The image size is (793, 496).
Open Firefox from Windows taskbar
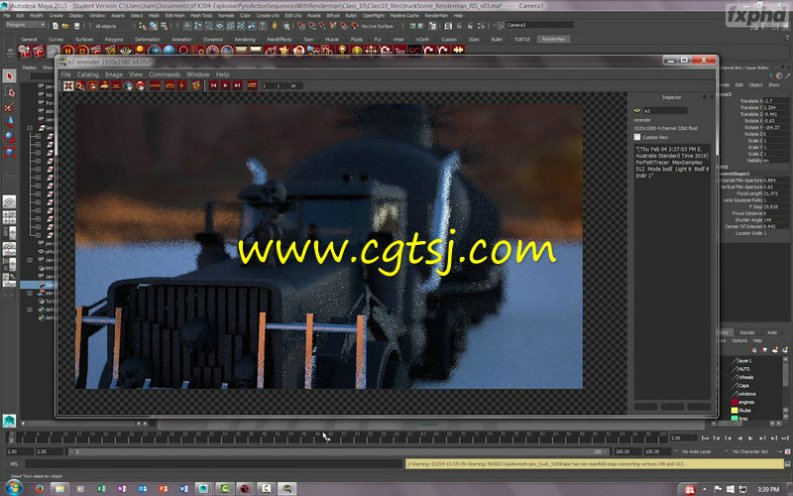(39, 489)
